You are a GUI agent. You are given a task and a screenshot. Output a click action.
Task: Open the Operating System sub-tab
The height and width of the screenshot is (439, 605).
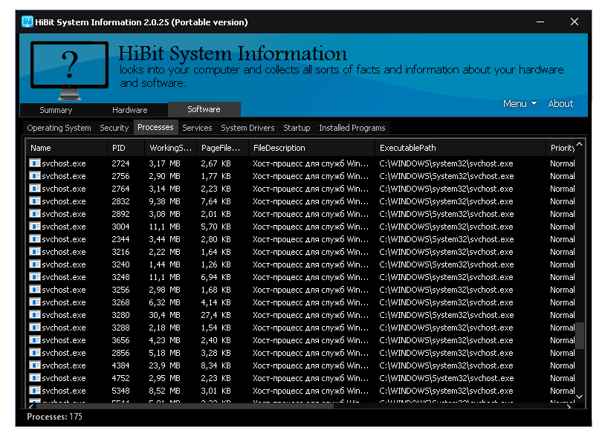(x=59, y=128)
